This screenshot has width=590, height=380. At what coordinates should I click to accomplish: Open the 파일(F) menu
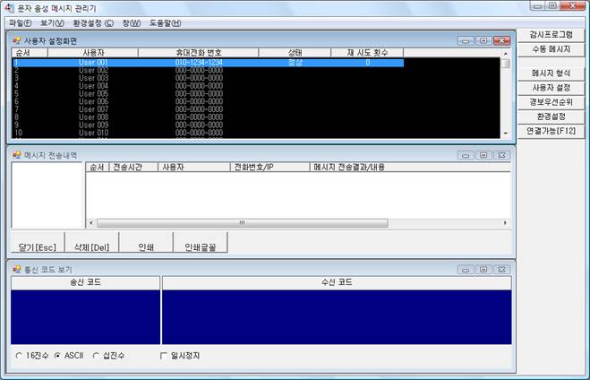19,22
